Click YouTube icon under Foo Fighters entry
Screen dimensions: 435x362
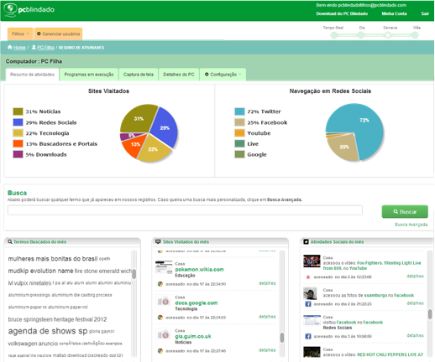(x=308, y=277)
